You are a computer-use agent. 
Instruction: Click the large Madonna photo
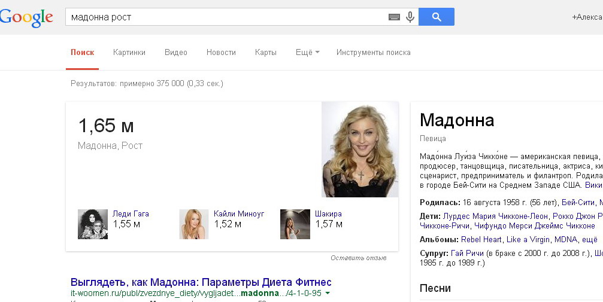360,150
